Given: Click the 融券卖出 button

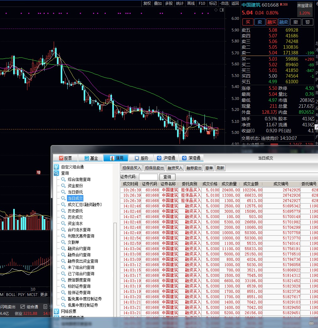Looking at the screenshot, I should click(x=194, y=168).
